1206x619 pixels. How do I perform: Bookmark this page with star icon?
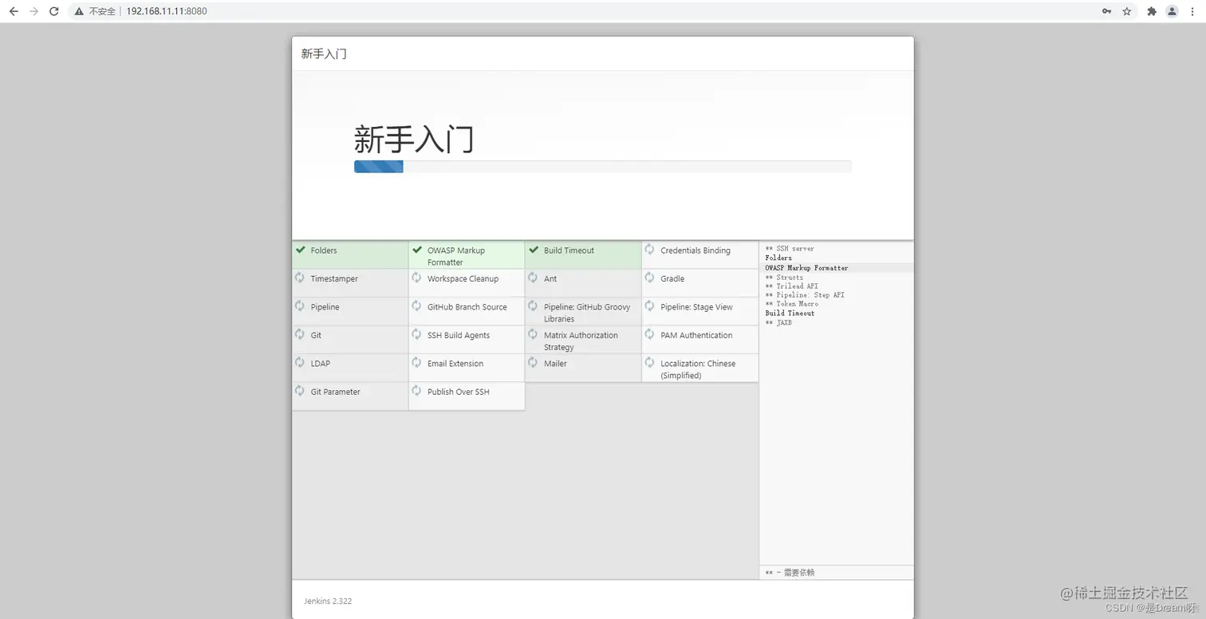click(1127, 11)
